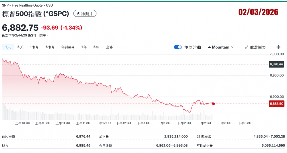Click the 6,976.44 previous close price label
This screenshot has height=153, width=287.
276,64
